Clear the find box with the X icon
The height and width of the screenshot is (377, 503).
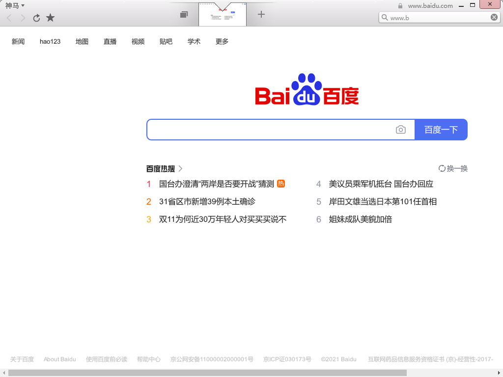pos(494,18)
